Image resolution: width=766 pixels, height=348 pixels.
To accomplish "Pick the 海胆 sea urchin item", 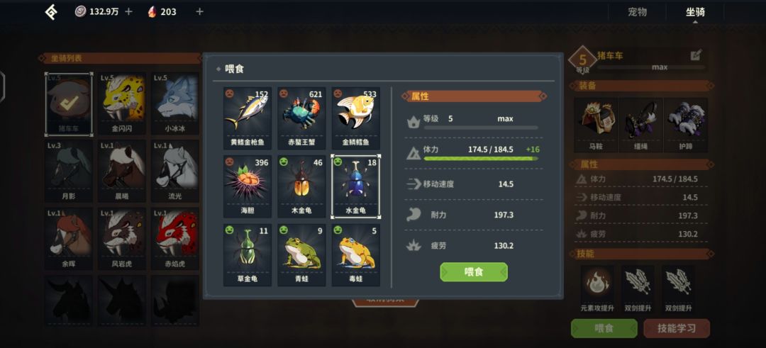I will coord(248,186).
